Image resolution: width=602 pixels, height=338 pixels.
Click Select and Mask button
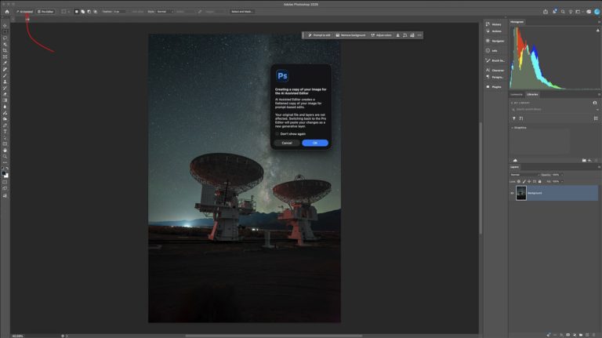242,12
